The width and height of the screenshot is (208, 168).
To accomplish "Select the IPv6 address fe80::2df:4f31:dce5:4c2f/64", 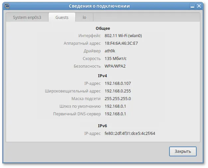I will pyautogui.click(x=130, y=134).
